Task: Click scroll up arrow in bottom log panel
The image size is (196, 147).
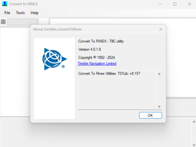Action: (x=194, y=121)
